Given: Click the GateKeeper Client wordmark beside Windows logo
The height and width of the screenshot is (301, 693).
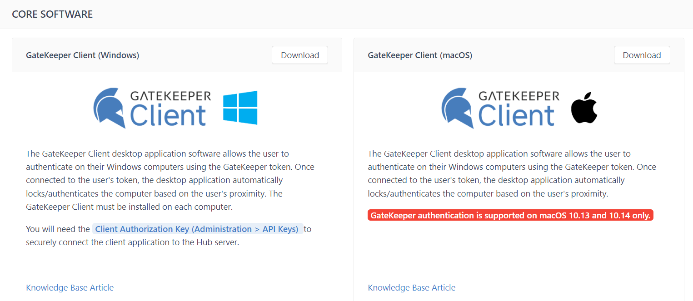Looking at the screenshot, I should (x=170, y=109).
